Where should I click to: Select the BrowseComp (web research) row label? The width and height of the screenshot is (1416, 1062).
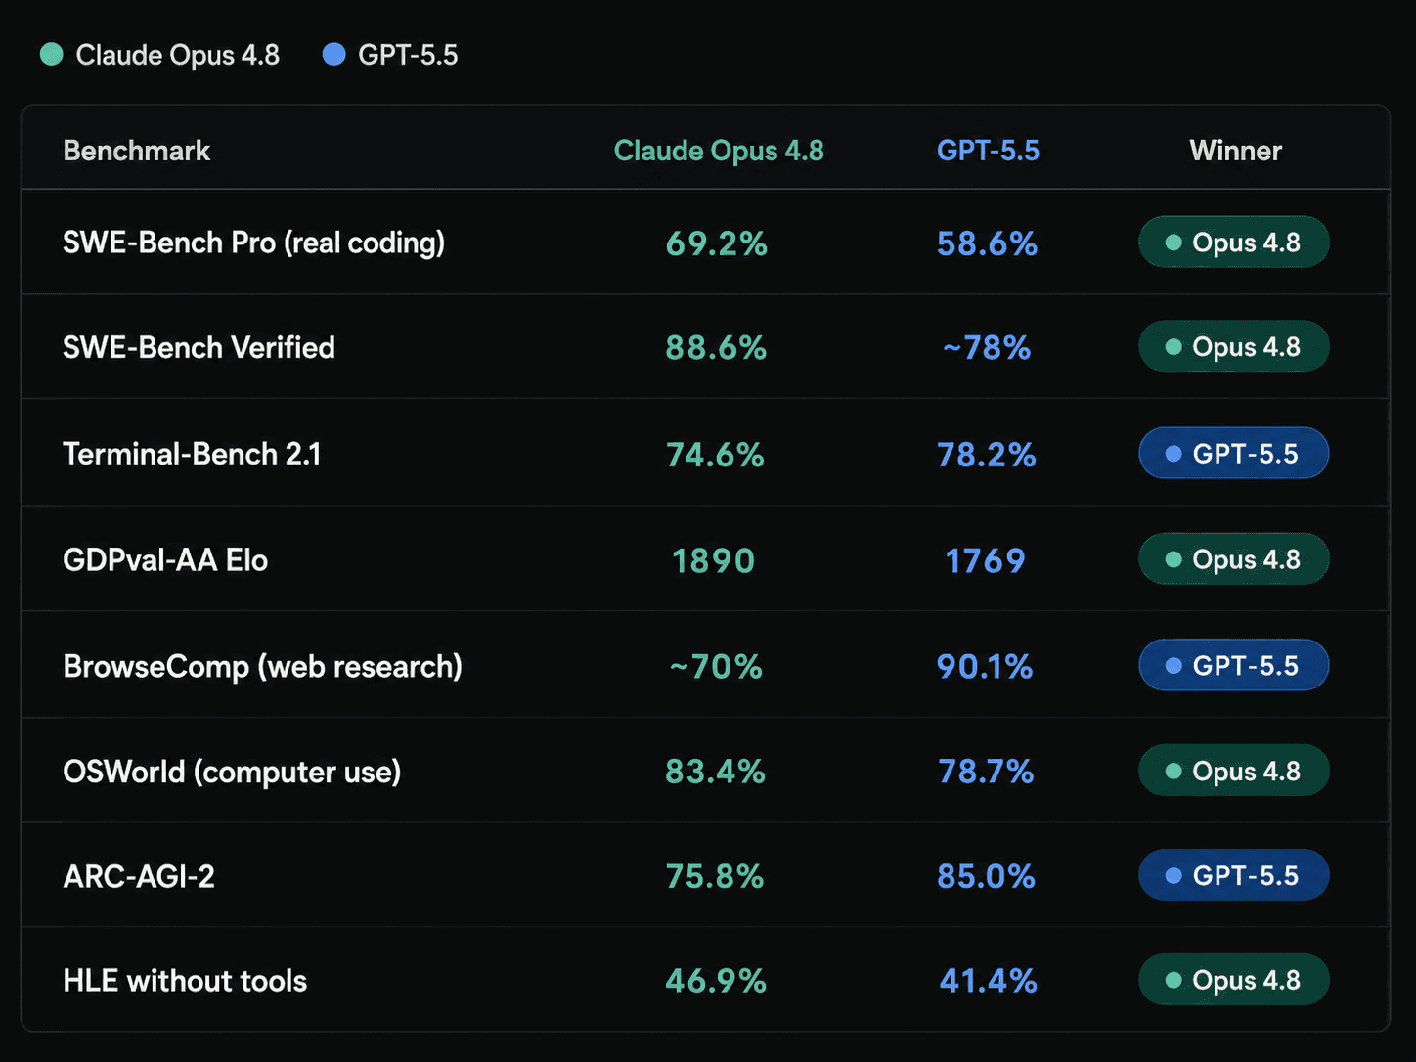click(x=263, y=667)
